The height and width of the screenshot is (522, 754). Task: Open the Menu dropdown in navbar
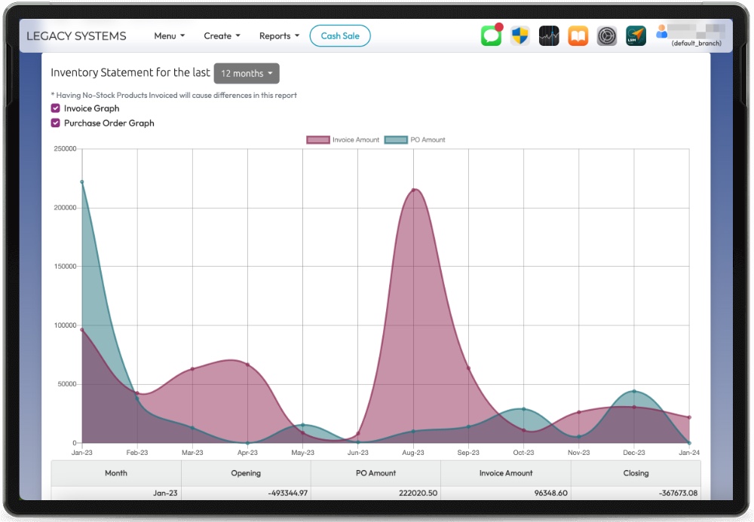tap(169, 36)
